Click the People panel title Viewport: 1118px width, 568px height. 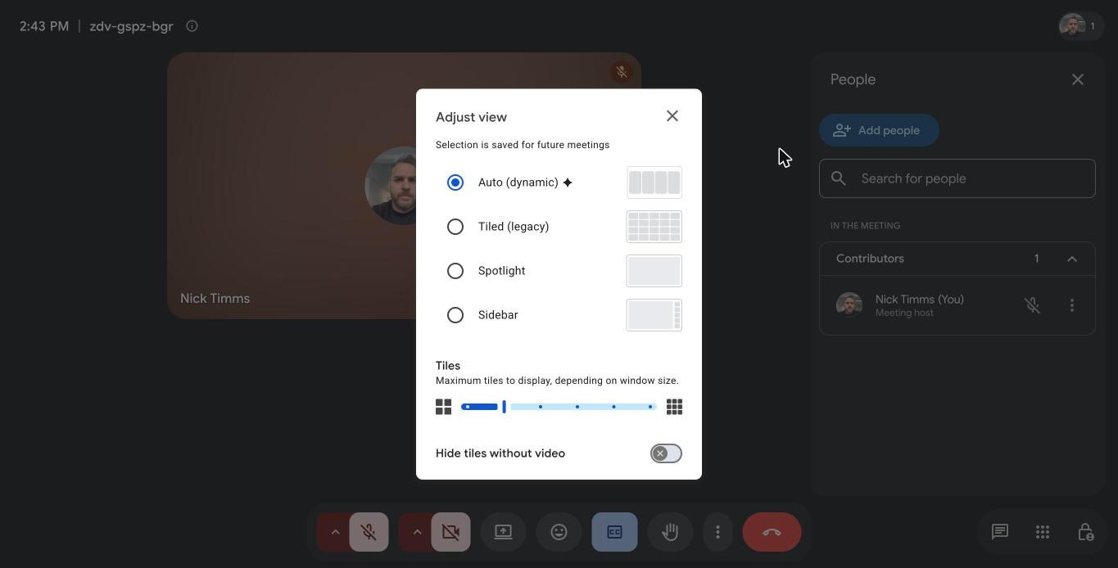coord(853,79)
